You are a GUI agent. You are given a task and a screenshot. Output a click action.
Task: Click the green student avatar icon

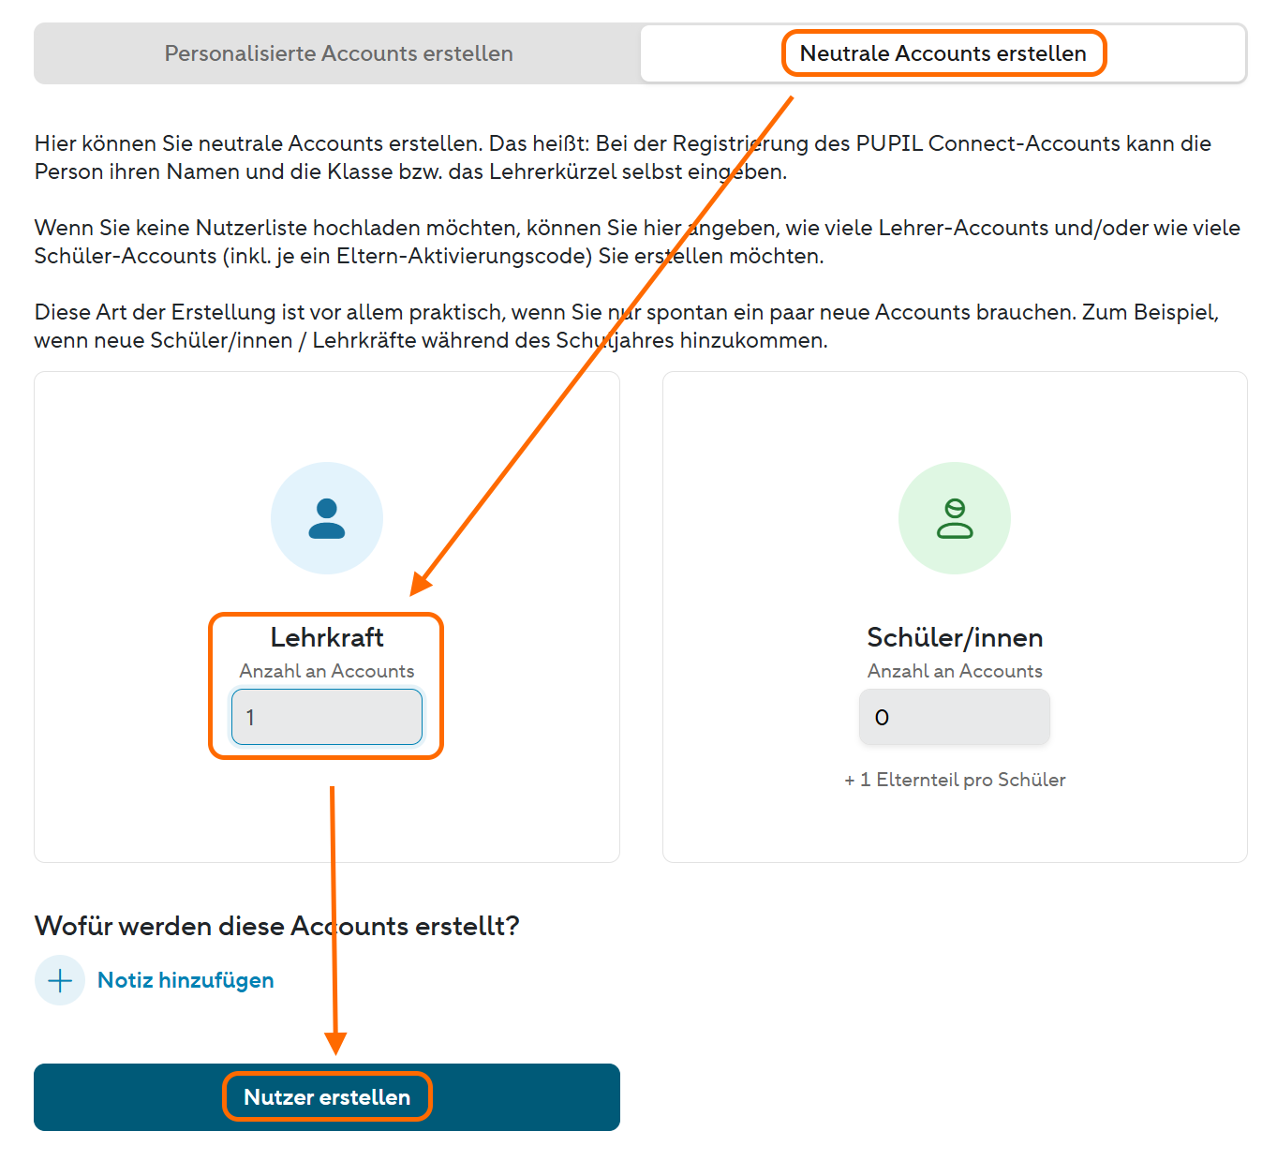pyautogui.click(x=955, y=518)
